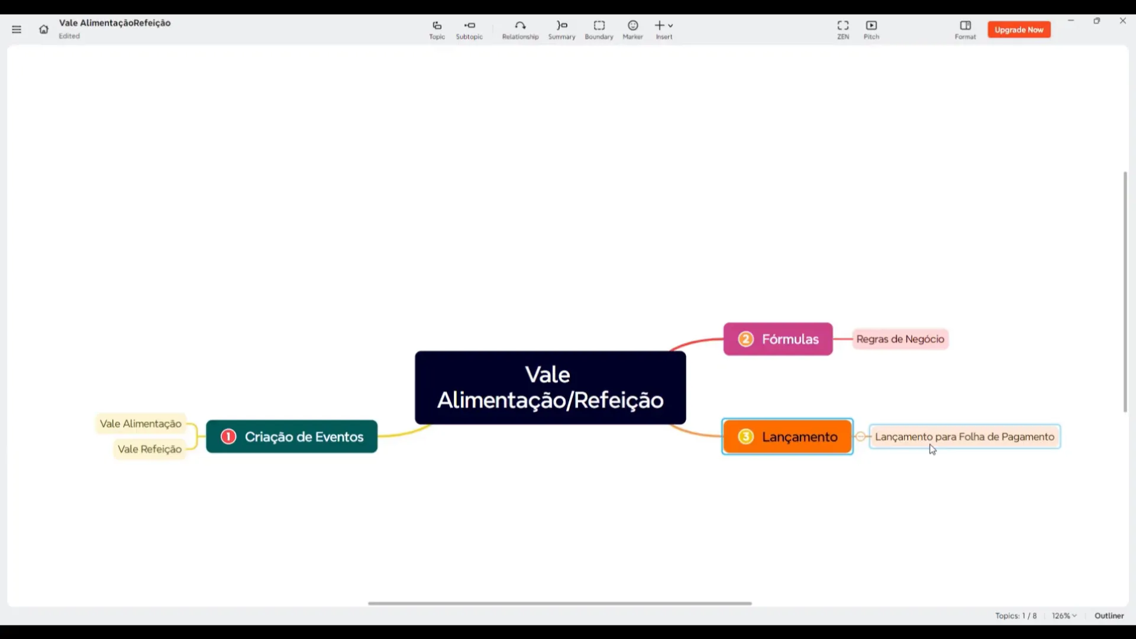Open the hamburger main menu

[x=17, y=30]
